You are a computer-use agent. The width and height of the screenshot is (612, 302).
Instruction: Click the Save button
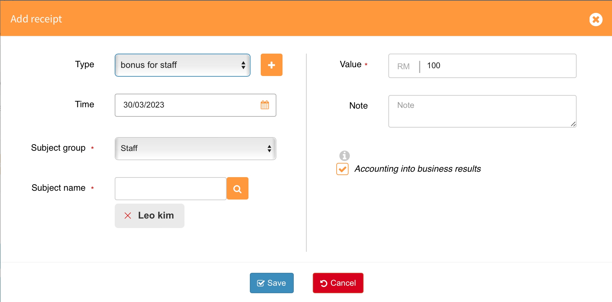[271, 283]
